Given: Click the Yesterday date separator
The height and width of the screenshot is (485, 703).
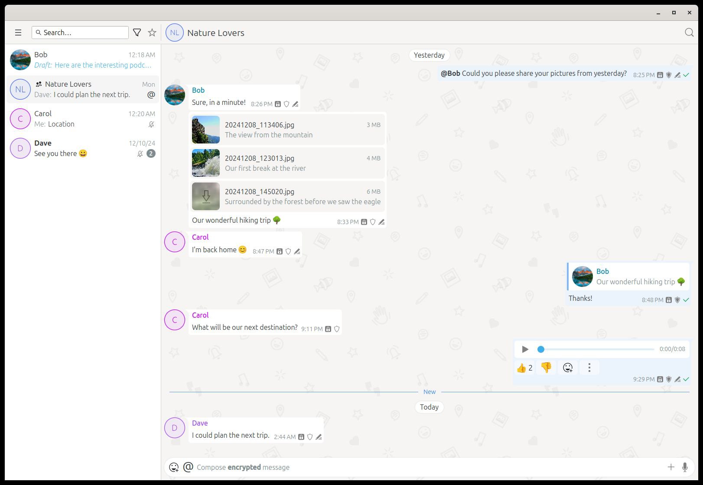Looking at the screenshot, I should coord(429,55).
